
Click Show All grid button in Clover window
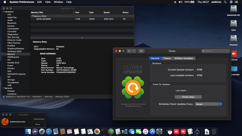click(x=141, y=51)
